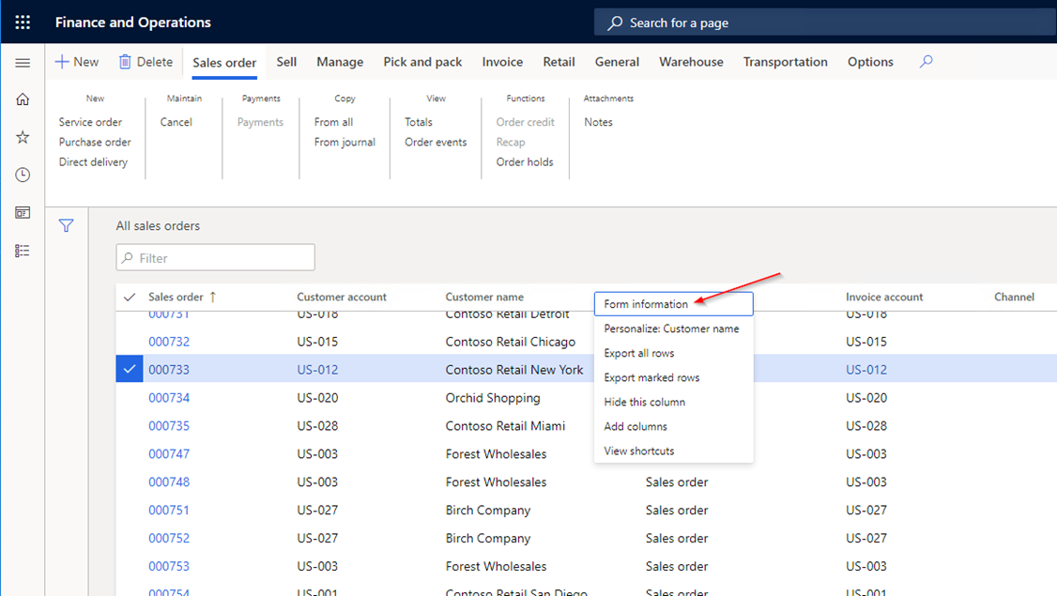
Task: Select Export marked rows
Action: pyautogui.click(x=673, y=377)
